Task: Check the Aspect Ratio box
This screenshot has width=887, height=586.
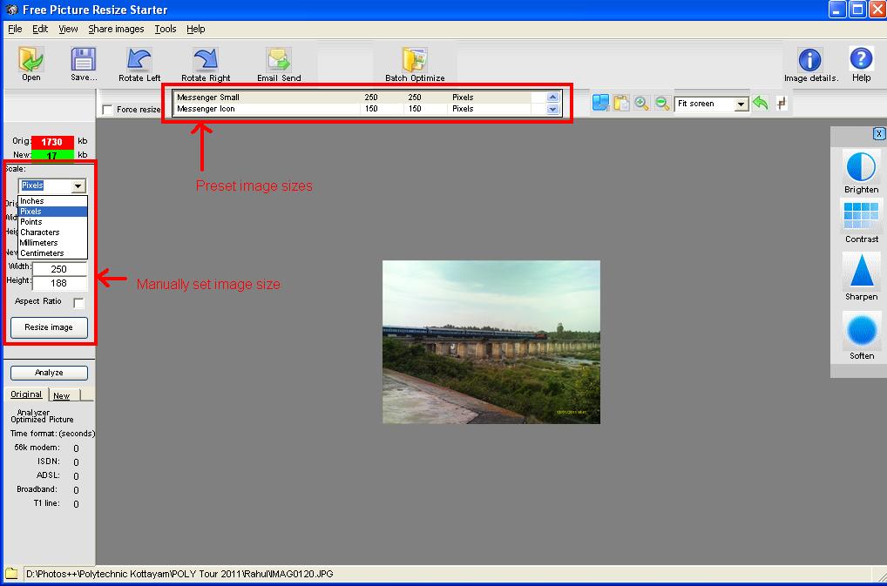Action: point(78,301)
